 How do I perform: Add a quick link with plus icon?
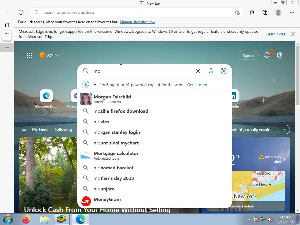[x=263, y=100]
